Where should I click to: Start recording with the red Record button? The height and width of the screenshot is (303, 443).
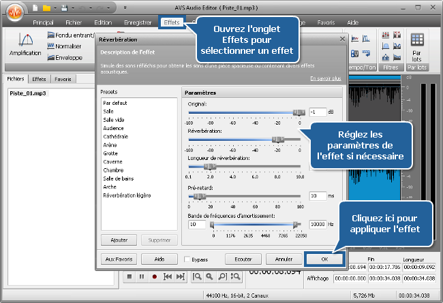coord(154,277)
